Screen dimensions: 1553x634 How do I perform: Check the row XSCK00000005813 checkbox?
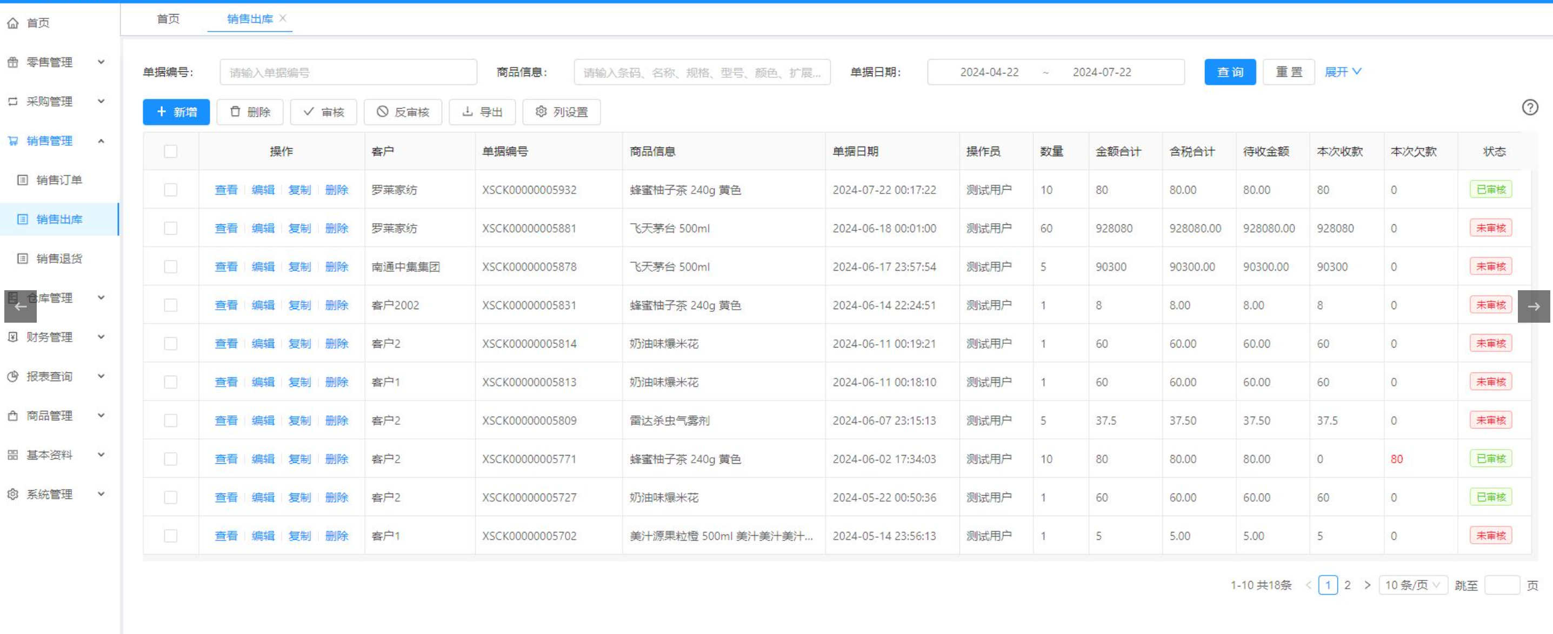coord(171,382)
